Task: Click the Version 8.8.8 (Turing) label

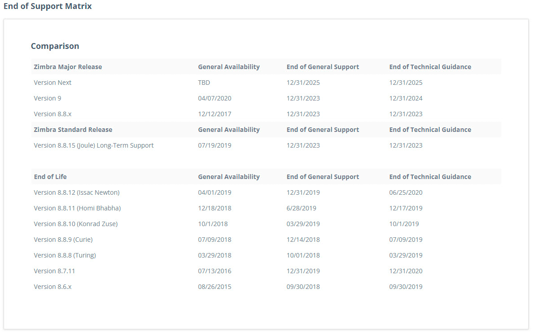Action: coord(65,255)
